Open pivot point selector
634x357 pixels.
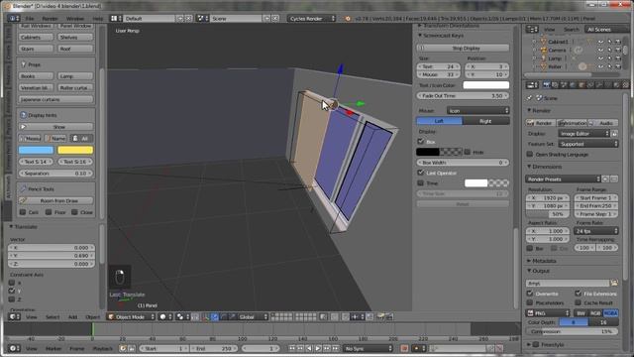pos(182,317)
